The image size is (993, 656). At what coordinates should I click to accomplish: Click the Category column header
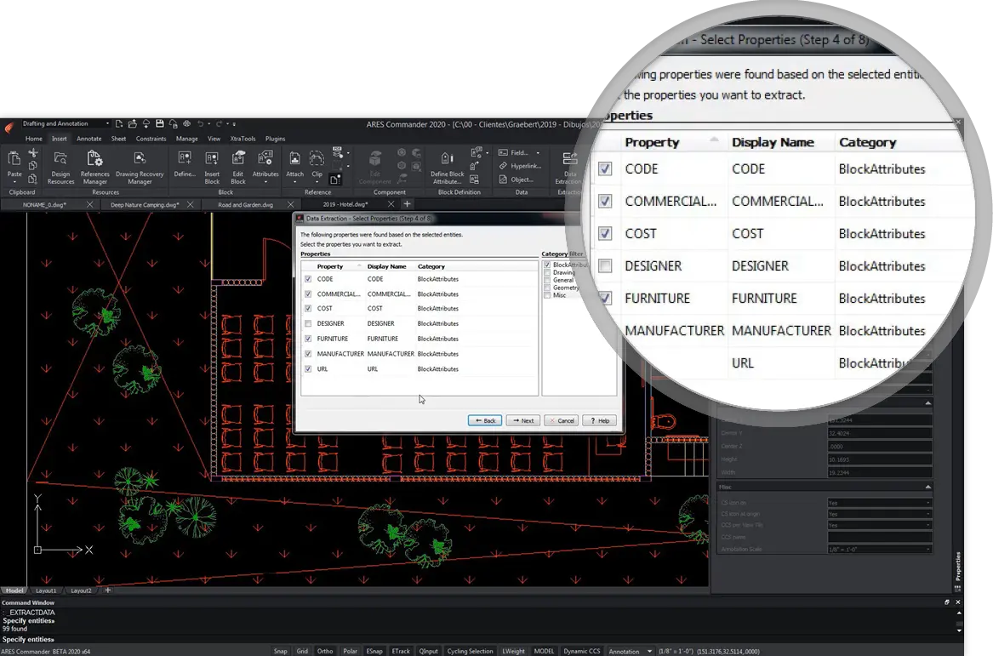coord(431,266)
